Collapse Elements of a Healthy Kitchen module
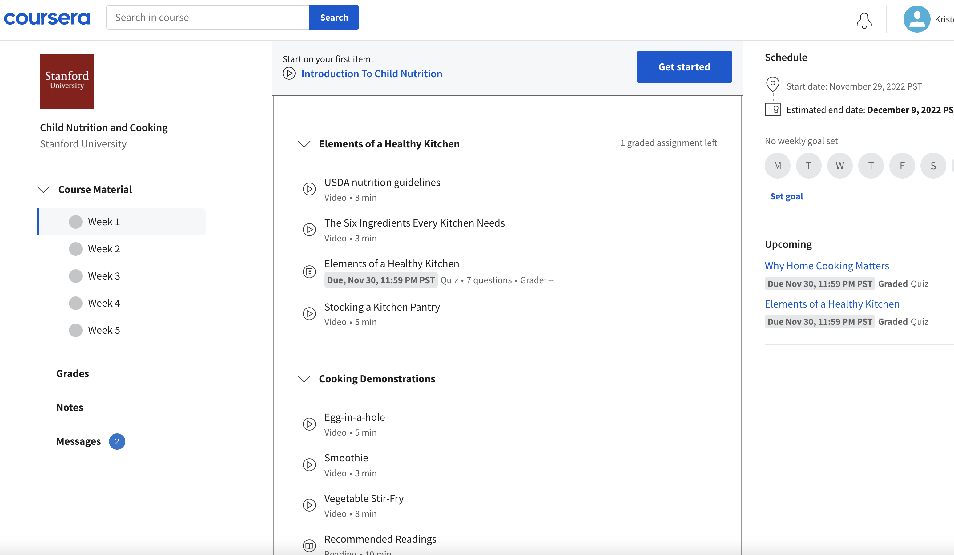 pyautogui.click(x=304, y=144)
